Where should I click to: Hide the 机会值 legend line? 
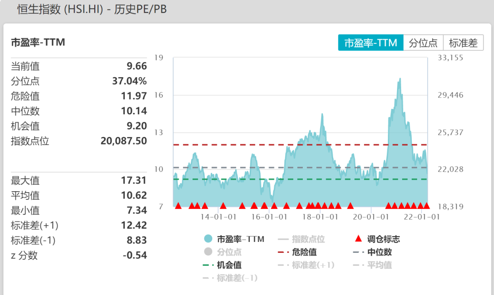coord(222,265)
